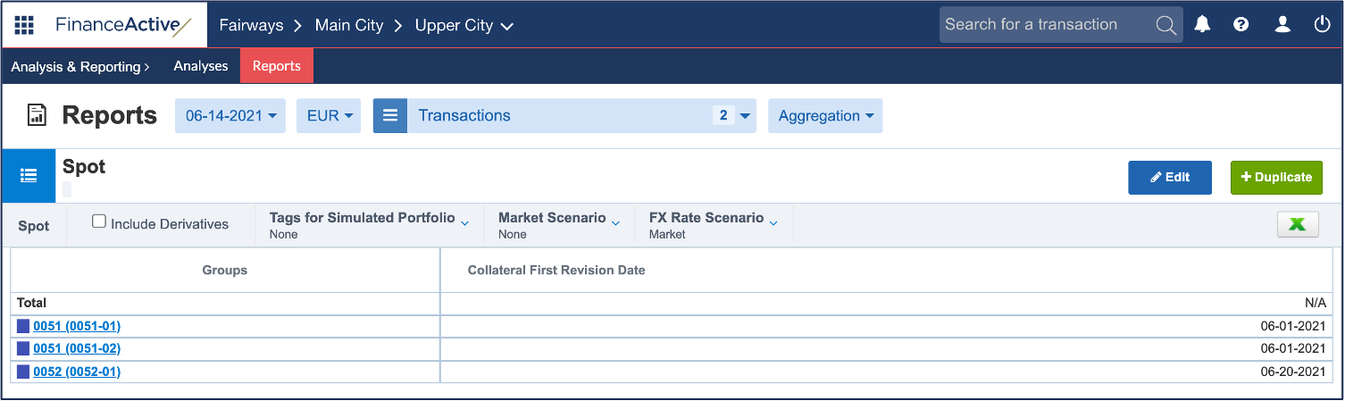Click the transactions list menu icon

(x=390, y=116)
